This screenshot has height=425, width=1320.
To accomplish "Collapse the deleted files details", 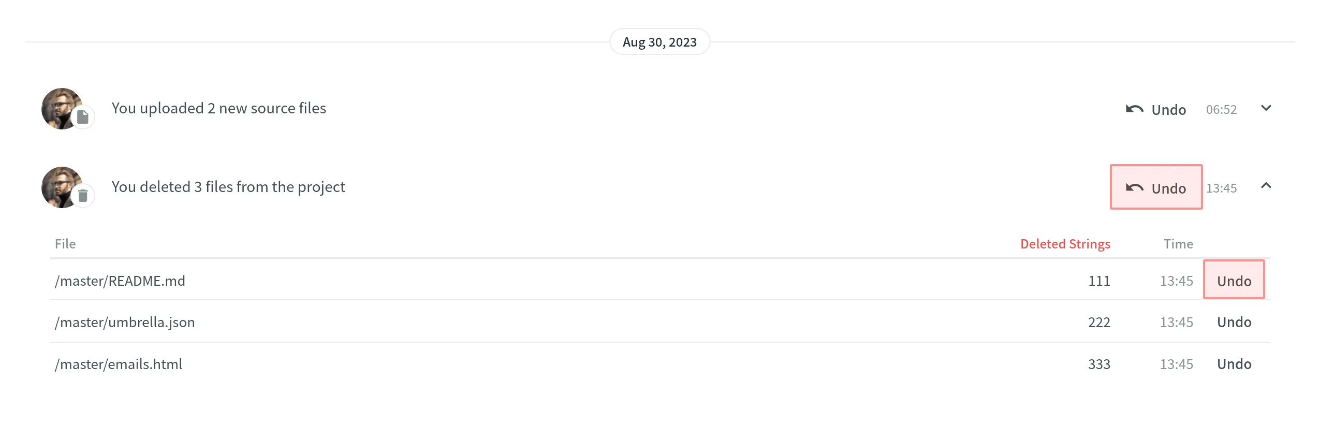I will [x=1266, y=186].
